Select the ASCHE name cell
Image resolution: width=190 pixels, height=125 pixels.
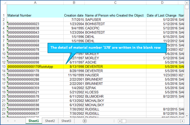[x=115, y=62]
